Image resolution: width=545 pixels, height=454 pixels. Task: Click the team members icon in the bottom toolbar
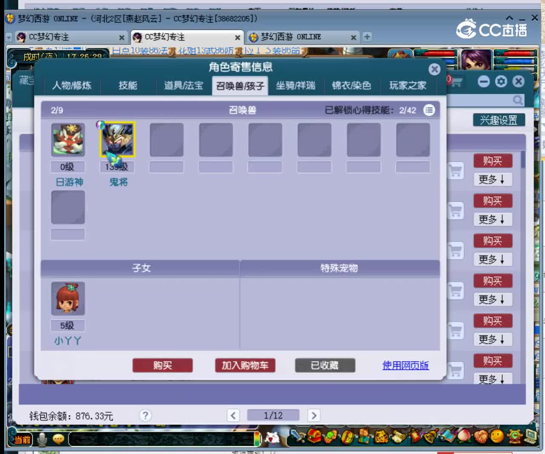pos(365,436)
